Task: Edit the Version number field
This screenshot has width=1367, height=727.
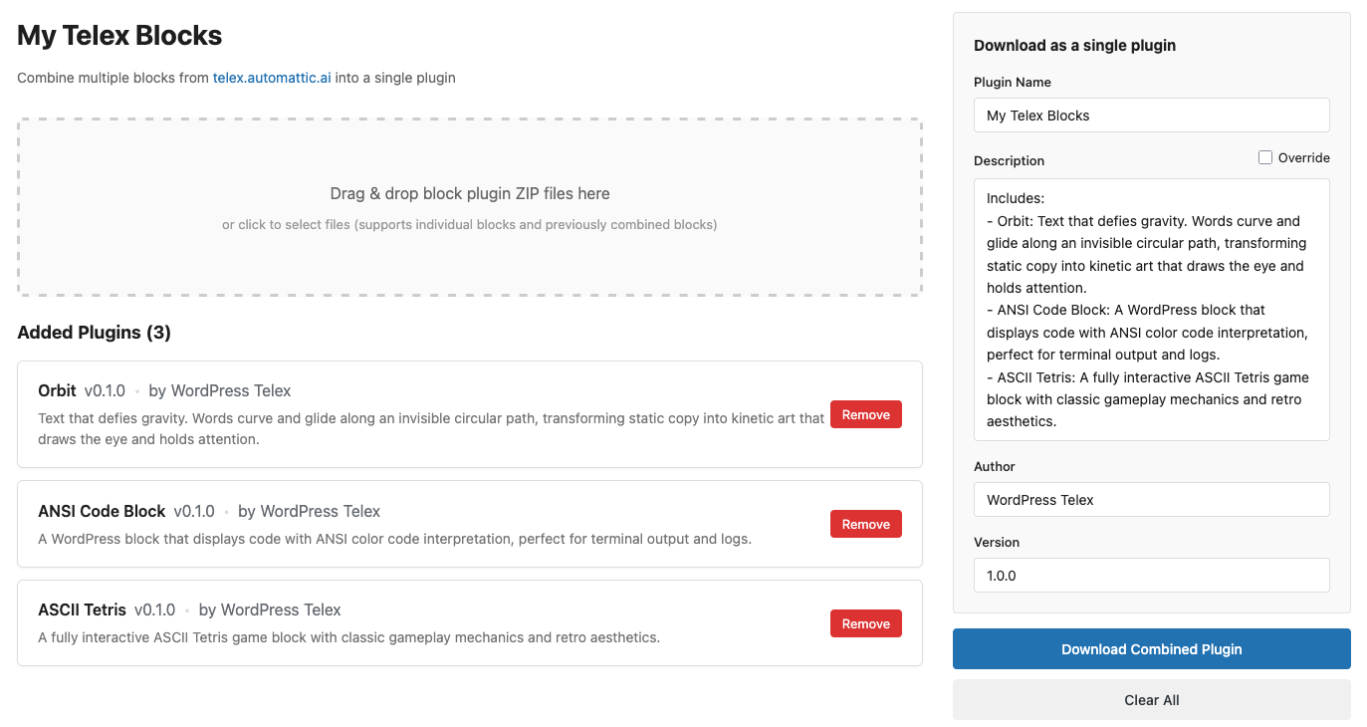Action: click(x=1151, y=576)
